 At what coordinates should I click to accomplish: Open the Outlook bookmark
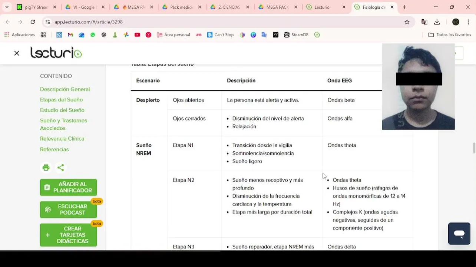82,34
